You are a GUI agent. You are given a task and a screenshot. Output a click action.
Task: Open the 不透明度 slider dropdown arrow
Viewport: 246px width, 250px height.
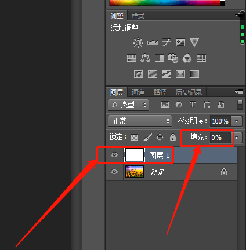tap(237, 121)
